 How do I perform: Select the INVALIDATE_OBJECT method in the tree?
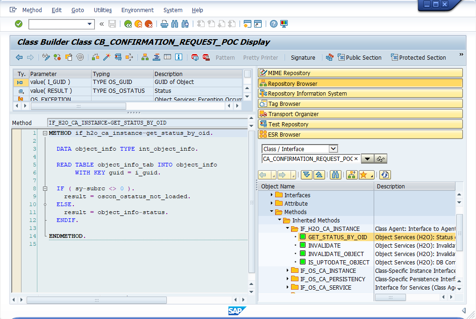point(336,254)
